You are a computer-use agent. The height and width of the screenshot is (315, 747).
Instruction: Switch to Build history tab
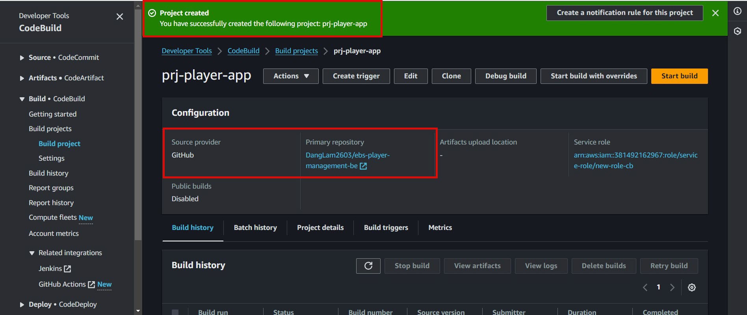point(193,228)
